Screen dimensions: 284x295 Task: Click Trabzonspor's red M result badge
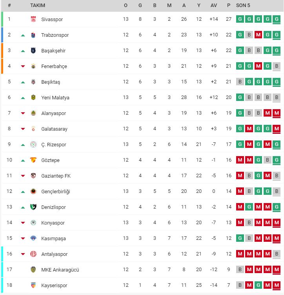click(259, 35)
